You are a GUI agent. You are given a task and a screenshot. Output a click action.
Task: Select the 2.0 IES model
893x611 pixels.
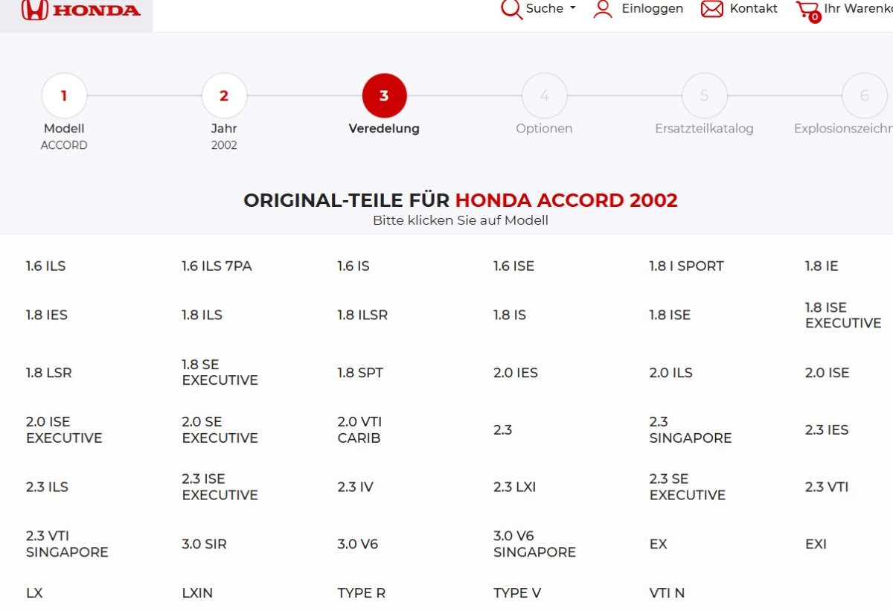click(x=516, y=373)
